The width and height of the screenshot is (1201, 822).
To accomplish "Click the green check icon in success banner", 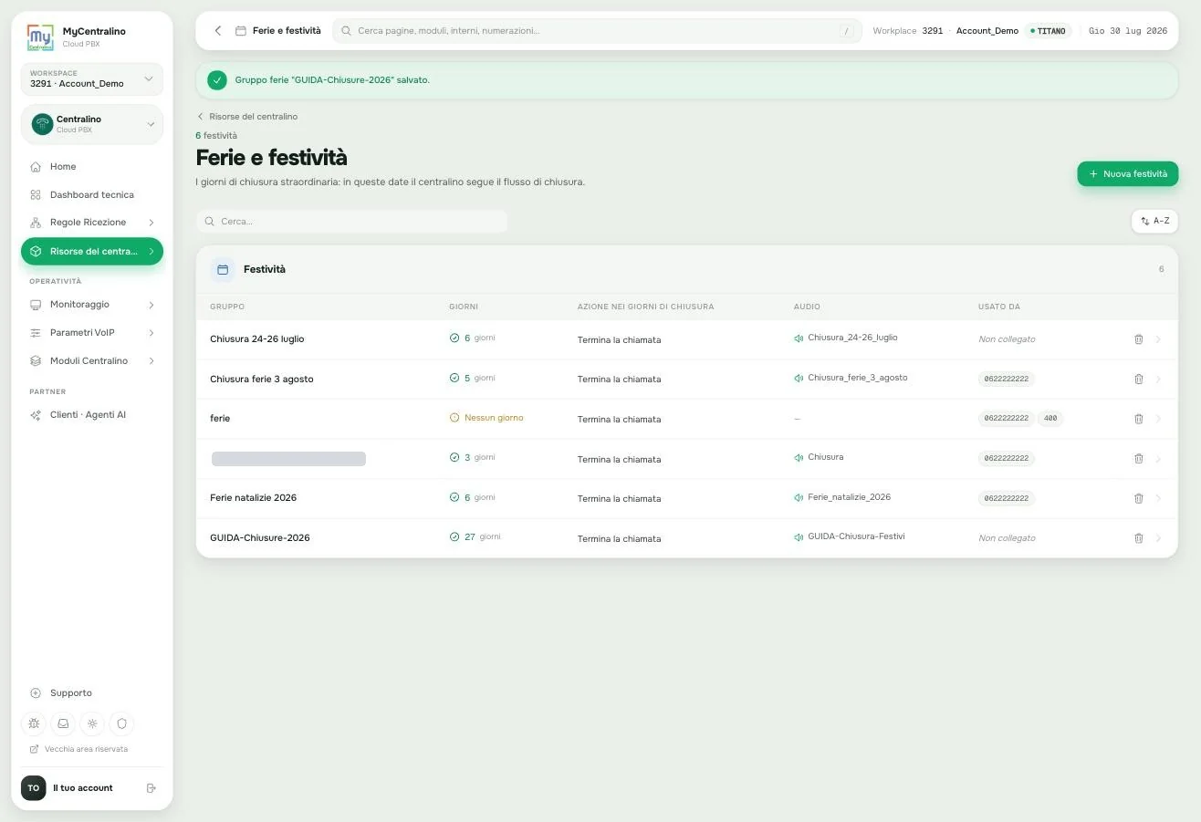I will tap(216, 80).
